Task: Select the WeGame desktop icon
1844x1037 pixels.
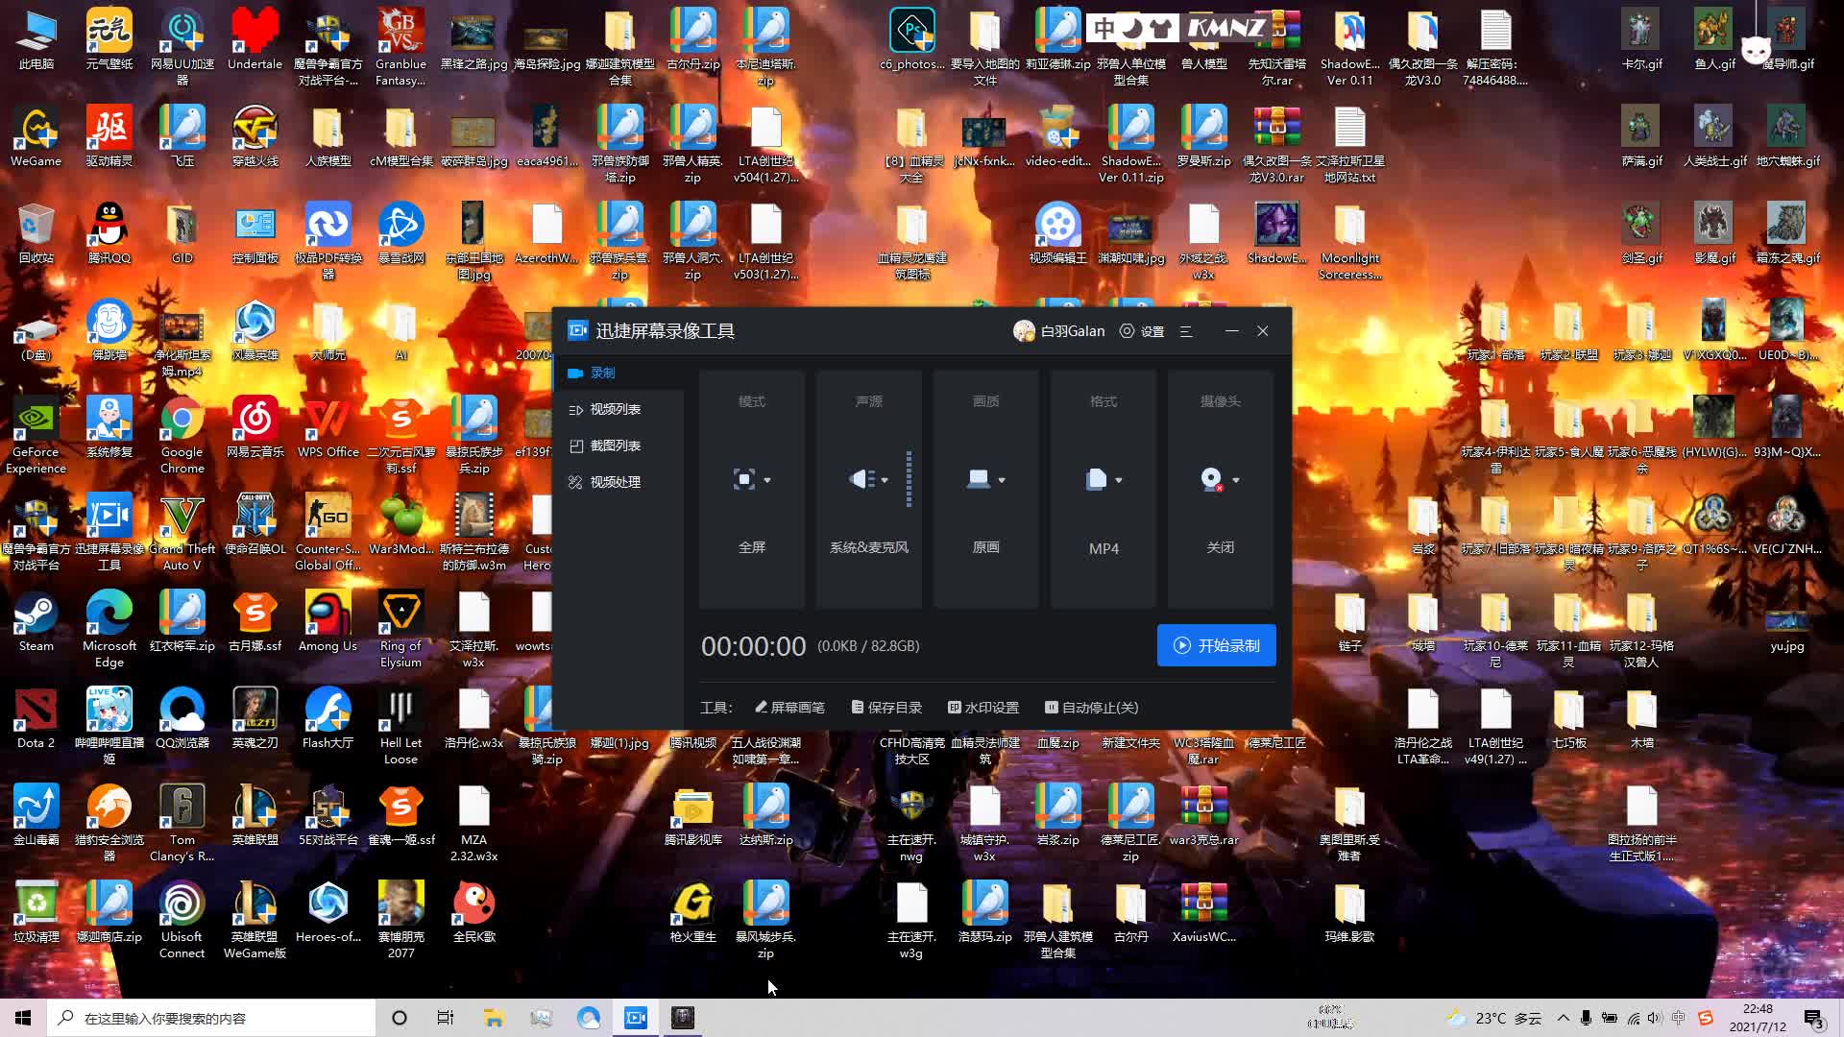Action: 36,137
